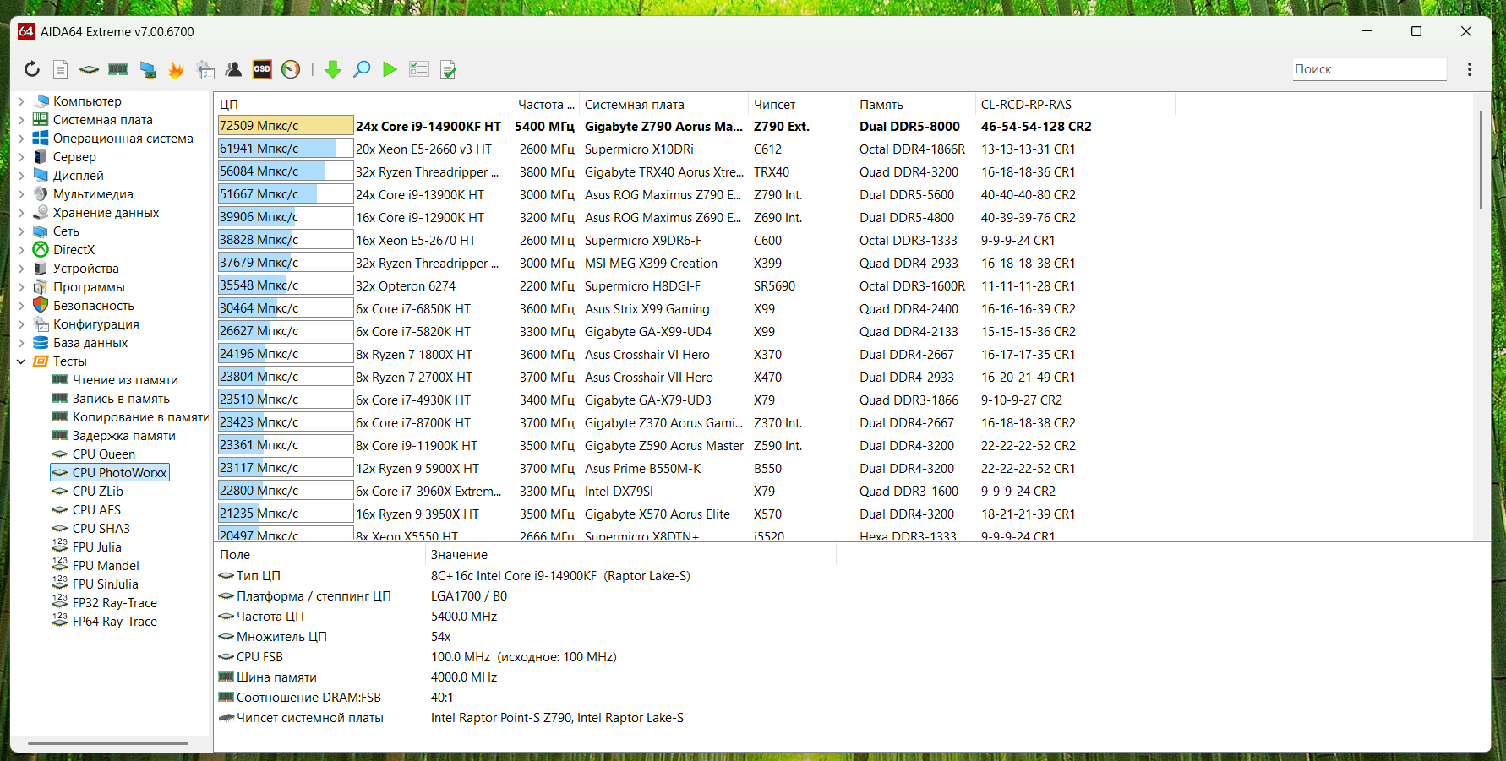The height and width of the screenshot is (761, 1506).
Task: Select Безопасность in the sidebar tree
Action: click(x=93, y=306)
